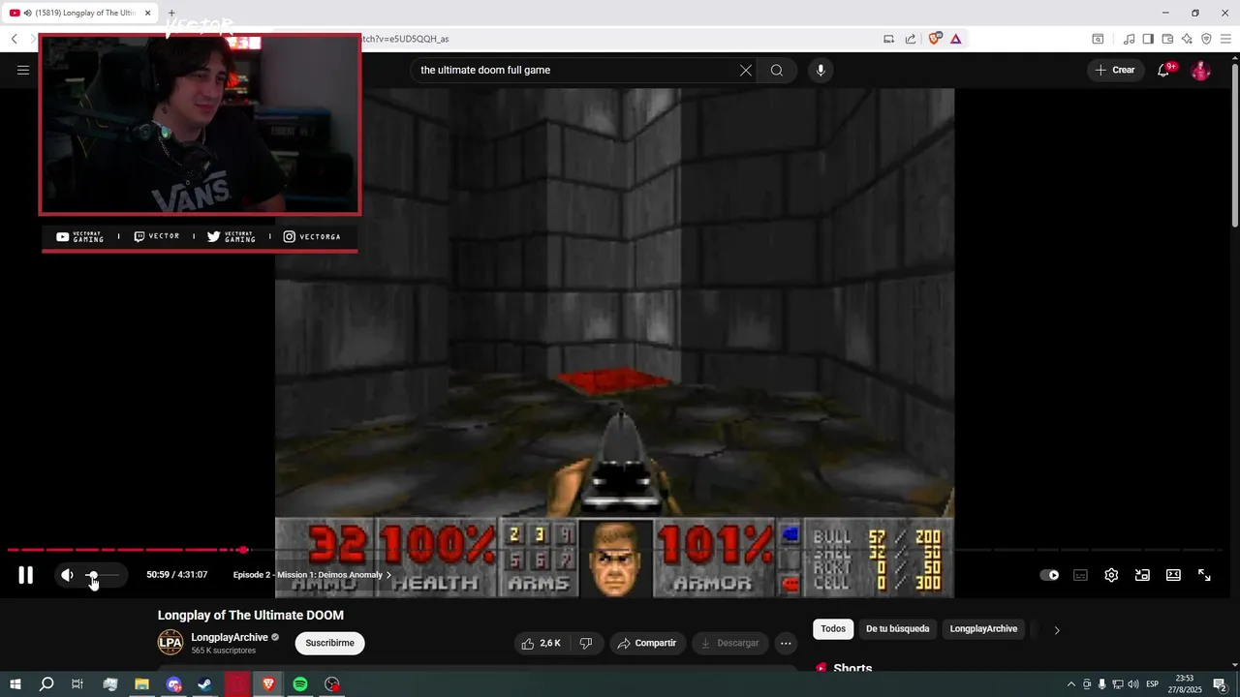
Task: Open YouTube notifications bell
Action: coord(1164,70)
